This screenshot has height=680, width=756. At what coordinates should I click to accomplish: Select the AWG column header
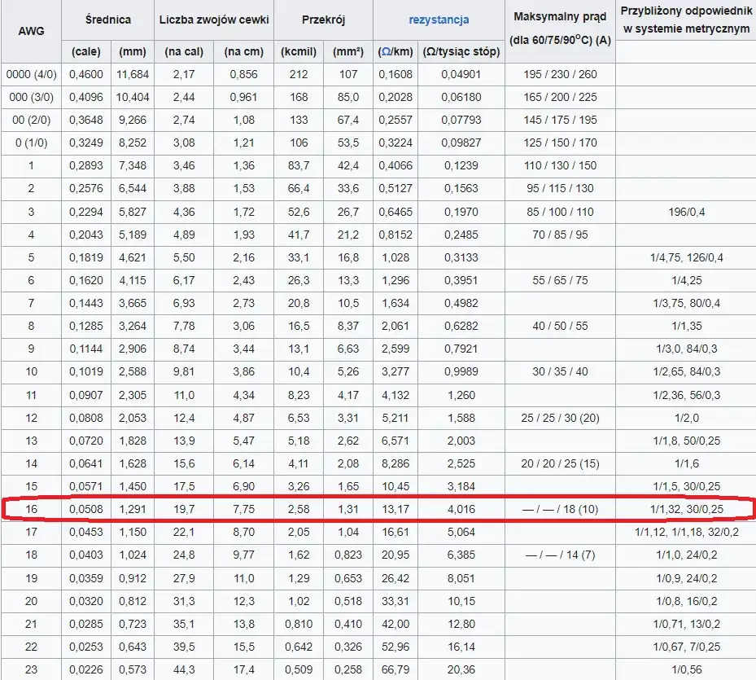pyautogui.click(x=32, y=32)
